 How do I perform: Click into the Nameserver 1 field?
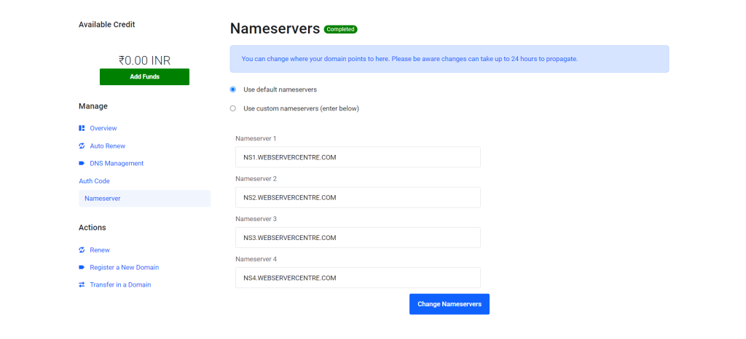(x=358, y=157)
